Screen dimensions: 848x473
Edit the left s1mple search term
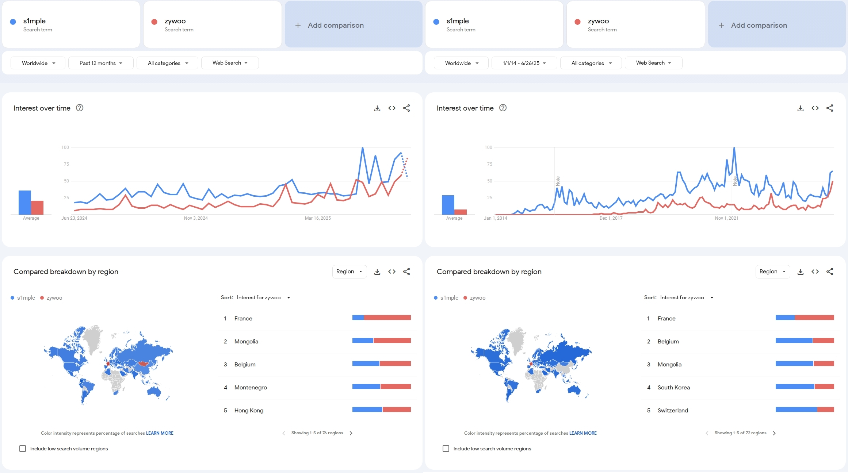71,24
